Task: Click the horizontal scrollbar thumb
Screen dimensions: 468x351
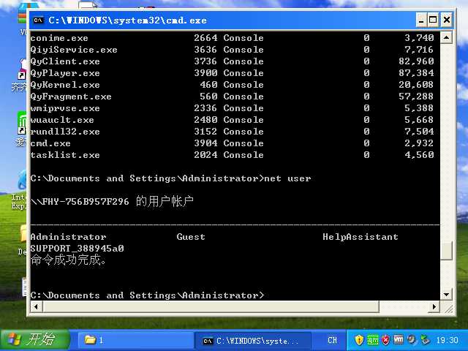Action: pos(211,306)
